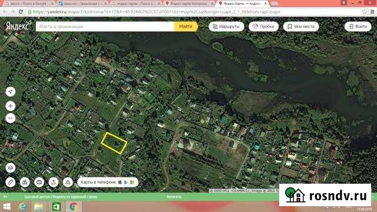
Task: Open Мои места bookmarks
Action: 301,26
